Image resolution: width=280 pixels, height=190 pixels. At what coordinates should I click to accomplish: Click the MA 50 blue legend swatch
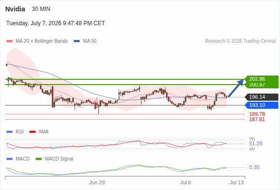(77, 41)
